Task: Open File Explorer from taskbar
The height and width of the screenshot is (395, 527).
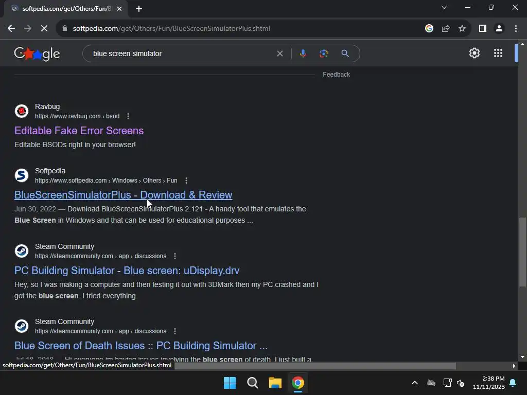Action: point(275,383)
